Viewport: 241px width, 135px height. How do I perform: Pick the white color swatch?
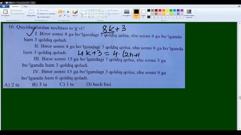pos(149,14)
